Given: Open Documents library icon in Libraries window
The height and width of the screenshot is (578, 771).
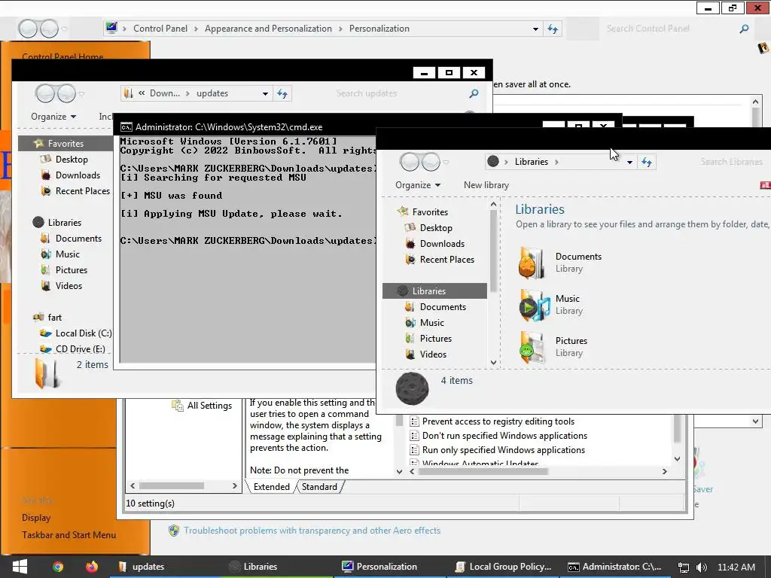Looking at the screenshot, I should click(532, 263).
